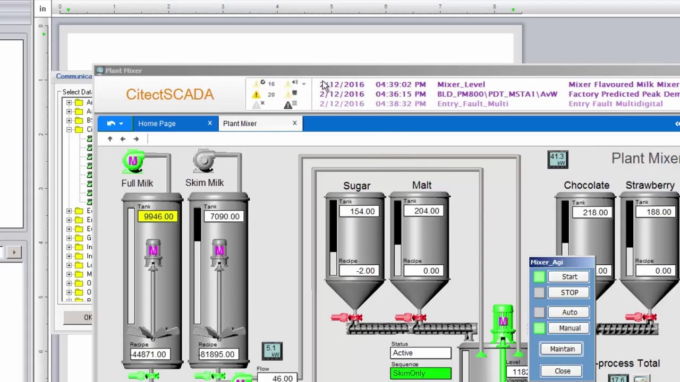Click the Full Milk tank level bar
Image resolution: width=680 pixels, height=382 pixels.
(x=131, y=266)
